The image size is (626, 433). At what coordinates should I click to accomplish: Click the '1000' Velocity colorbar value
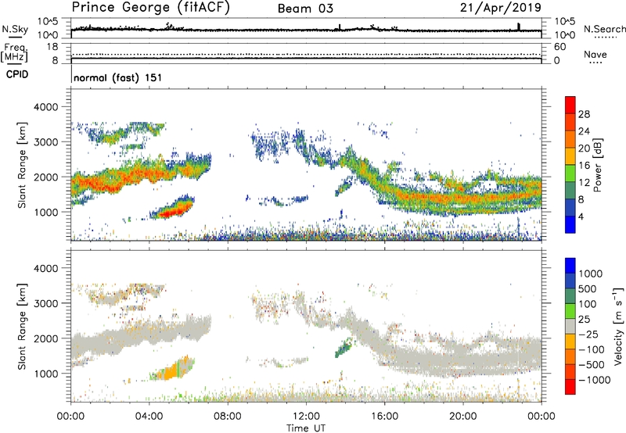point(591,274)
